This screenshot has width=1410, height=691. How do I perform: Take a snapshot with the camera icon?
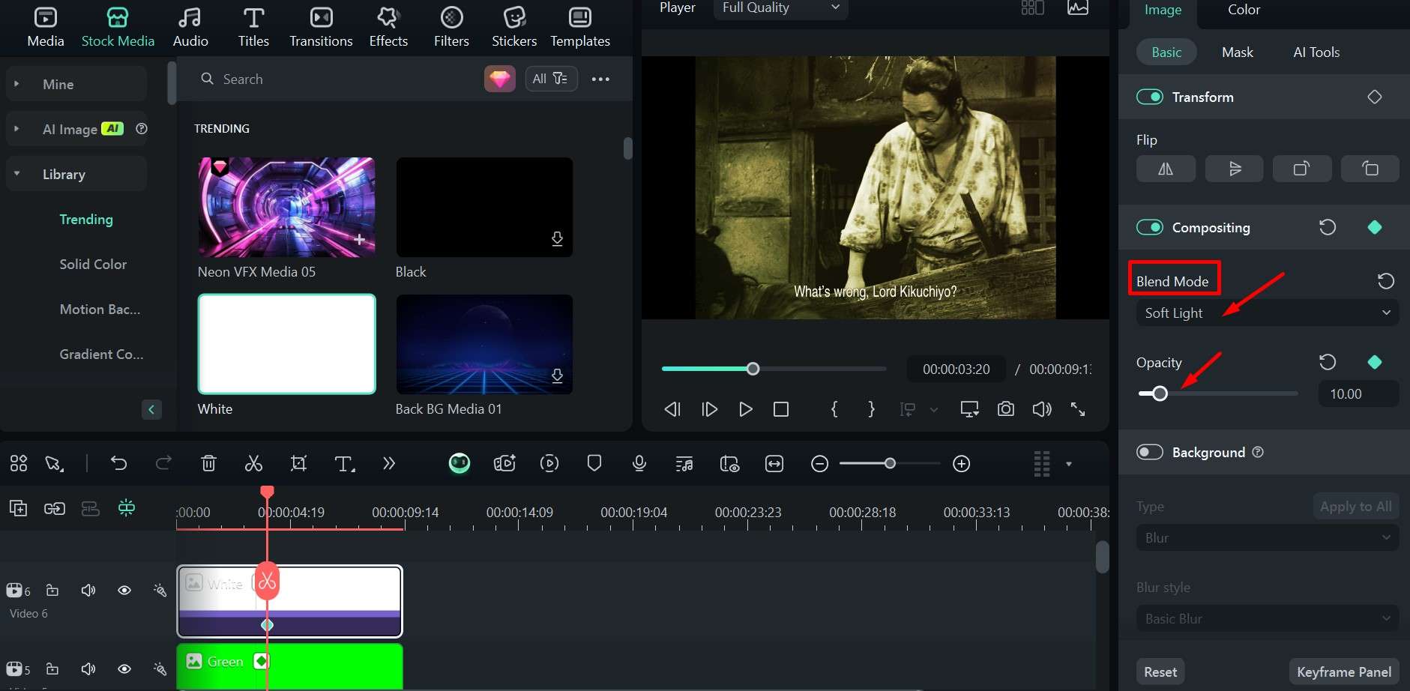1005,409
